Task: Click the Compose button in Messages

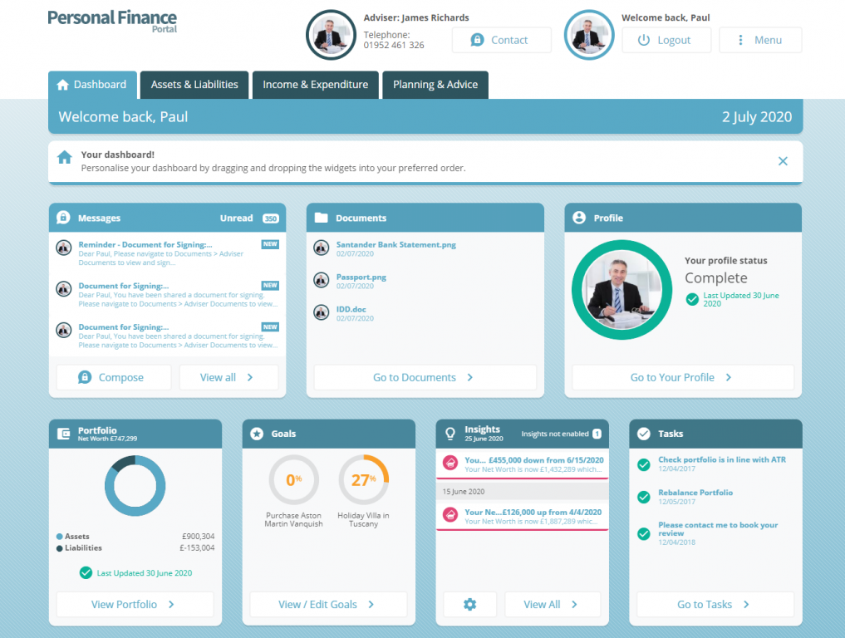Action: coord(113,377)
